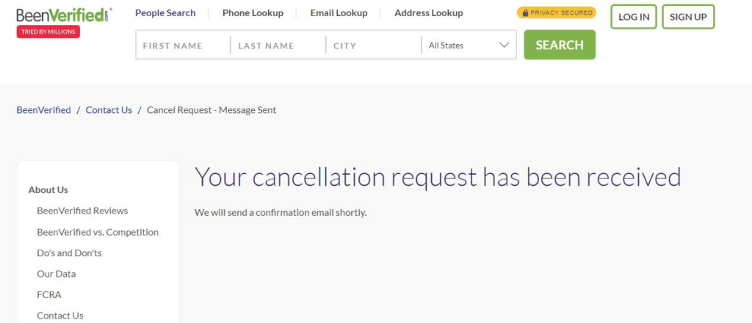
Task: Click the green Search button
Action: click(560, 45)
